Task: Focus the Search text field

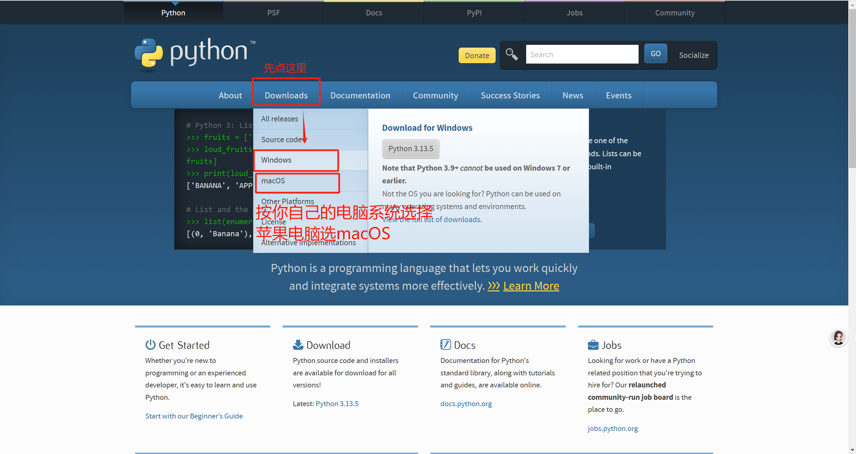Action: 582,54
